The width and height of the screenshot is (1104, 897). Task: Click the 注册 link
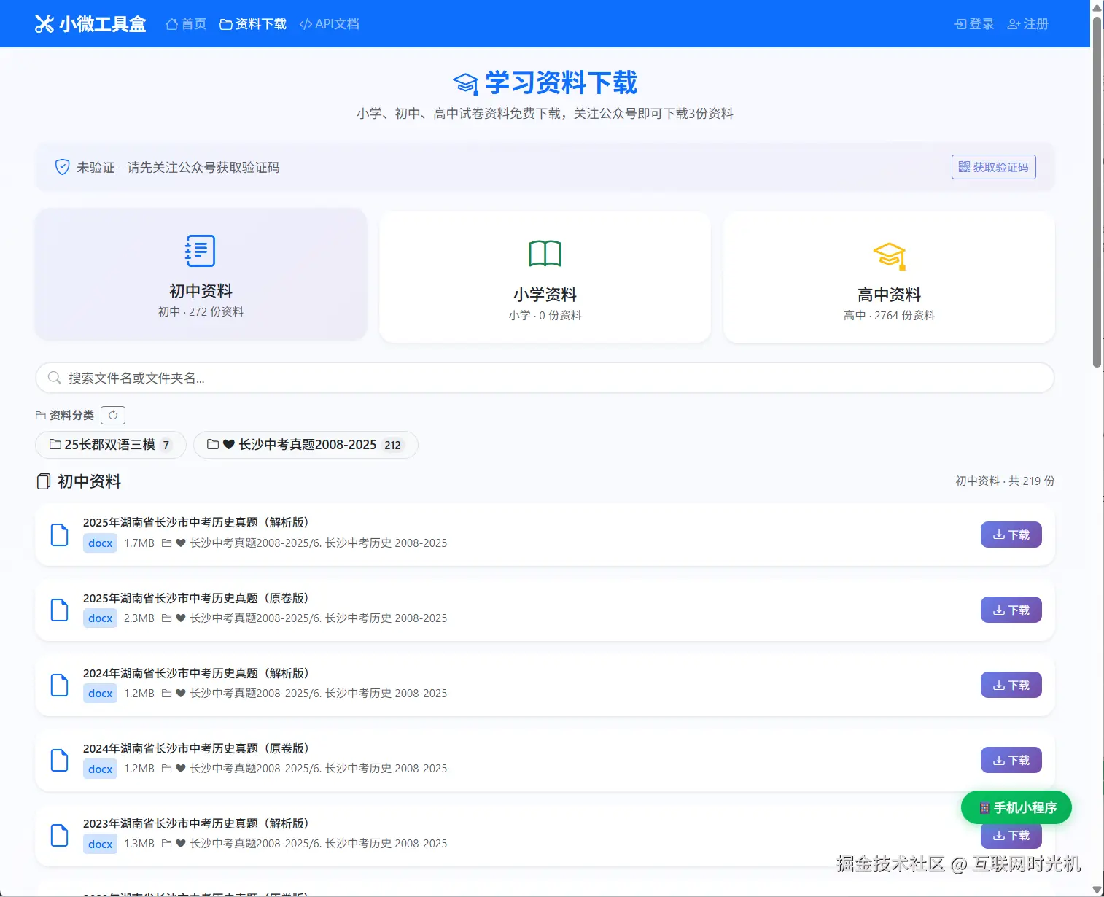point(1027,24)
